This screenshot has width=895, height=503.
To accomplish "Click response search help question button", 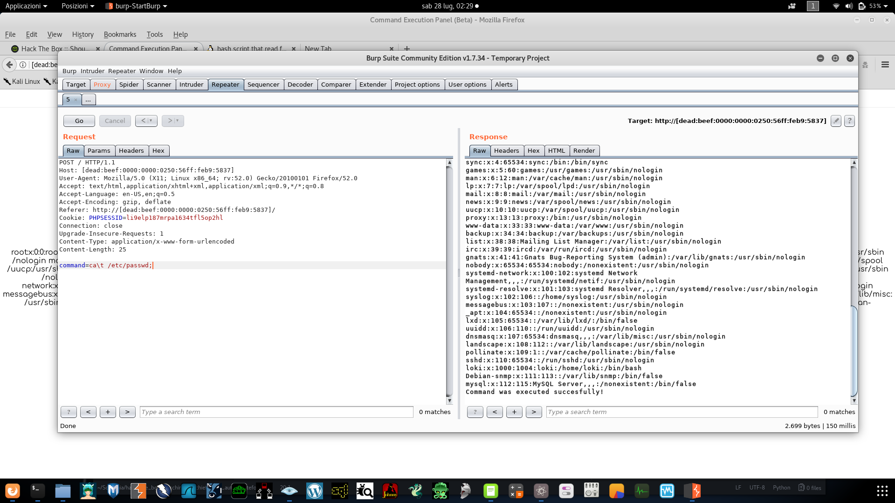I will (475, 412).
